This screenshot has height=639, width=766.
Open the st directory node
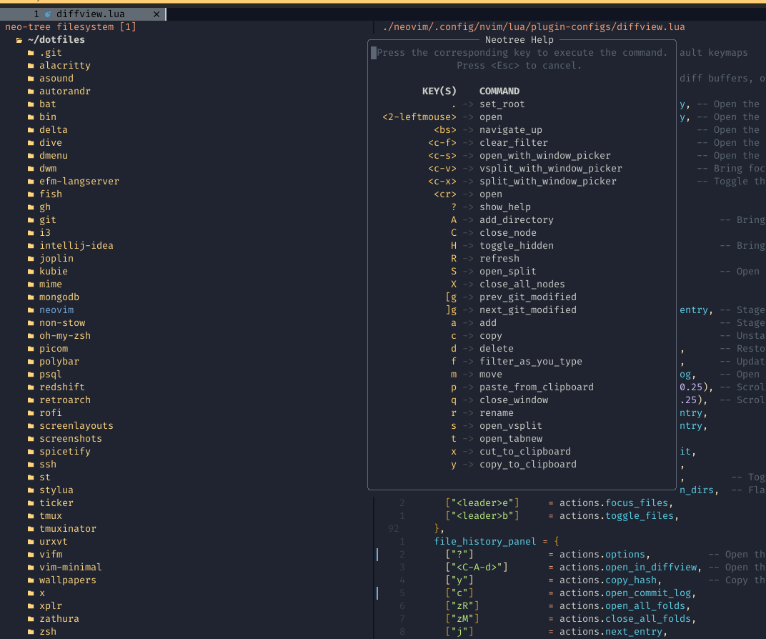tap(45, 477)
